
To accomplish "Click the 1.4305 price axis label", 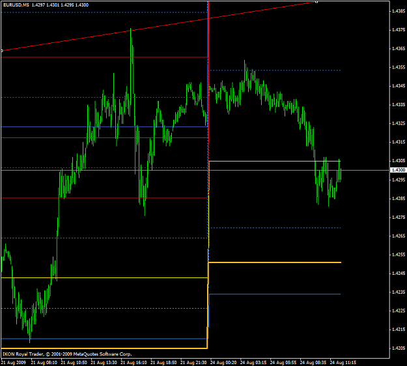I will click(x=399, y=161).
